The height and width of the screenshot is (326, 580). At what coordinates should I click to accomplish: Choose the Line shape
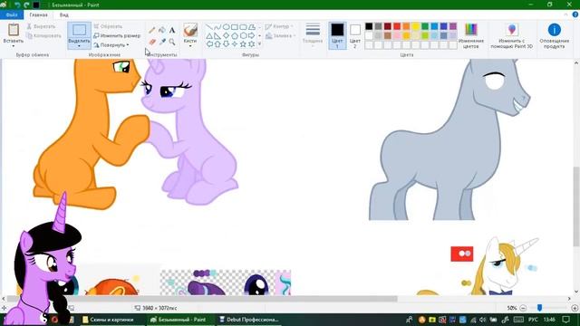(209, 27)
